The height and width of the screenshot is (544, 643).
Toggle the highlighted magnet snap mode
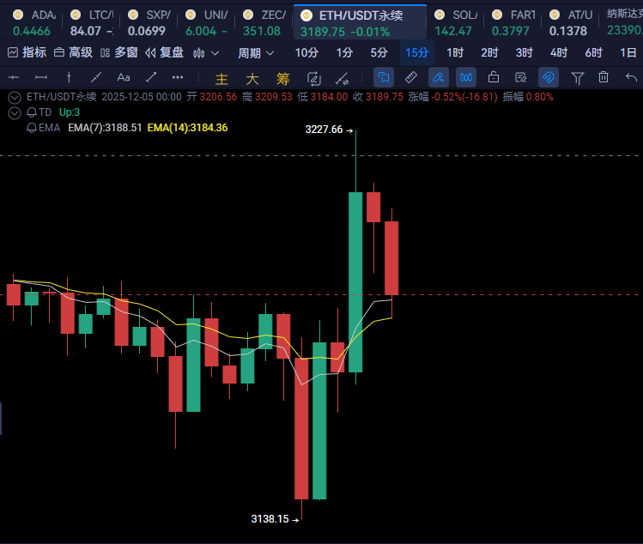click(549, 77)
